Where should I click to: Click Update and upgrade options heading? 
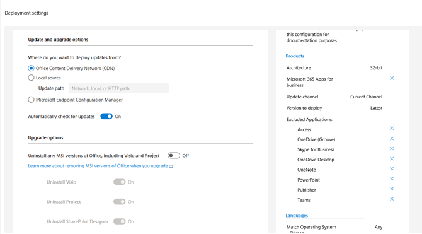coord(58,40)
